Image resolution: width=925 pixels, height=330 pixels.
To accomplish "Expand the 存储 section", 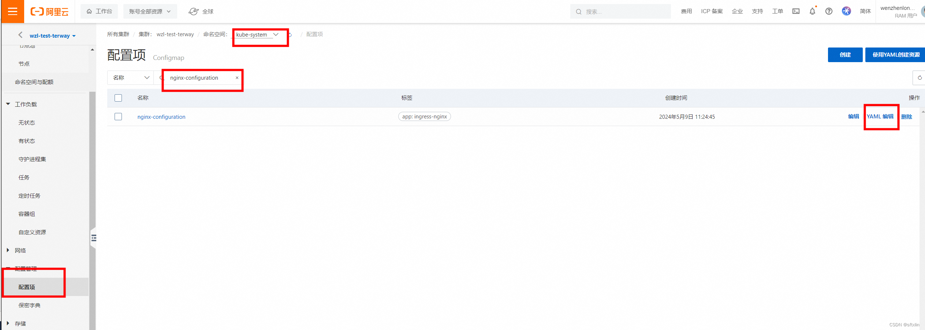I will 8,323.
